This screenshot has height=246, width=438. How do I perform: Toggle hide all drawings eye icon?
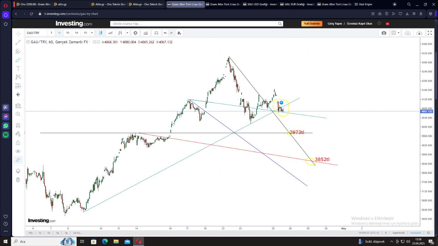tap(18, 151)
